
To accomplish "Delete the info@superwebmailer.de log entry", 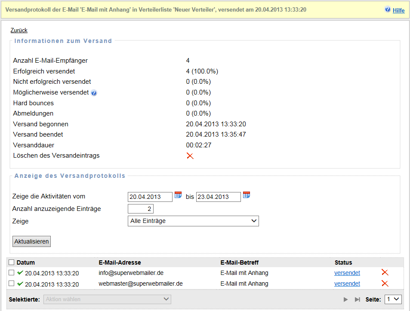I will [x=385, y=273].
